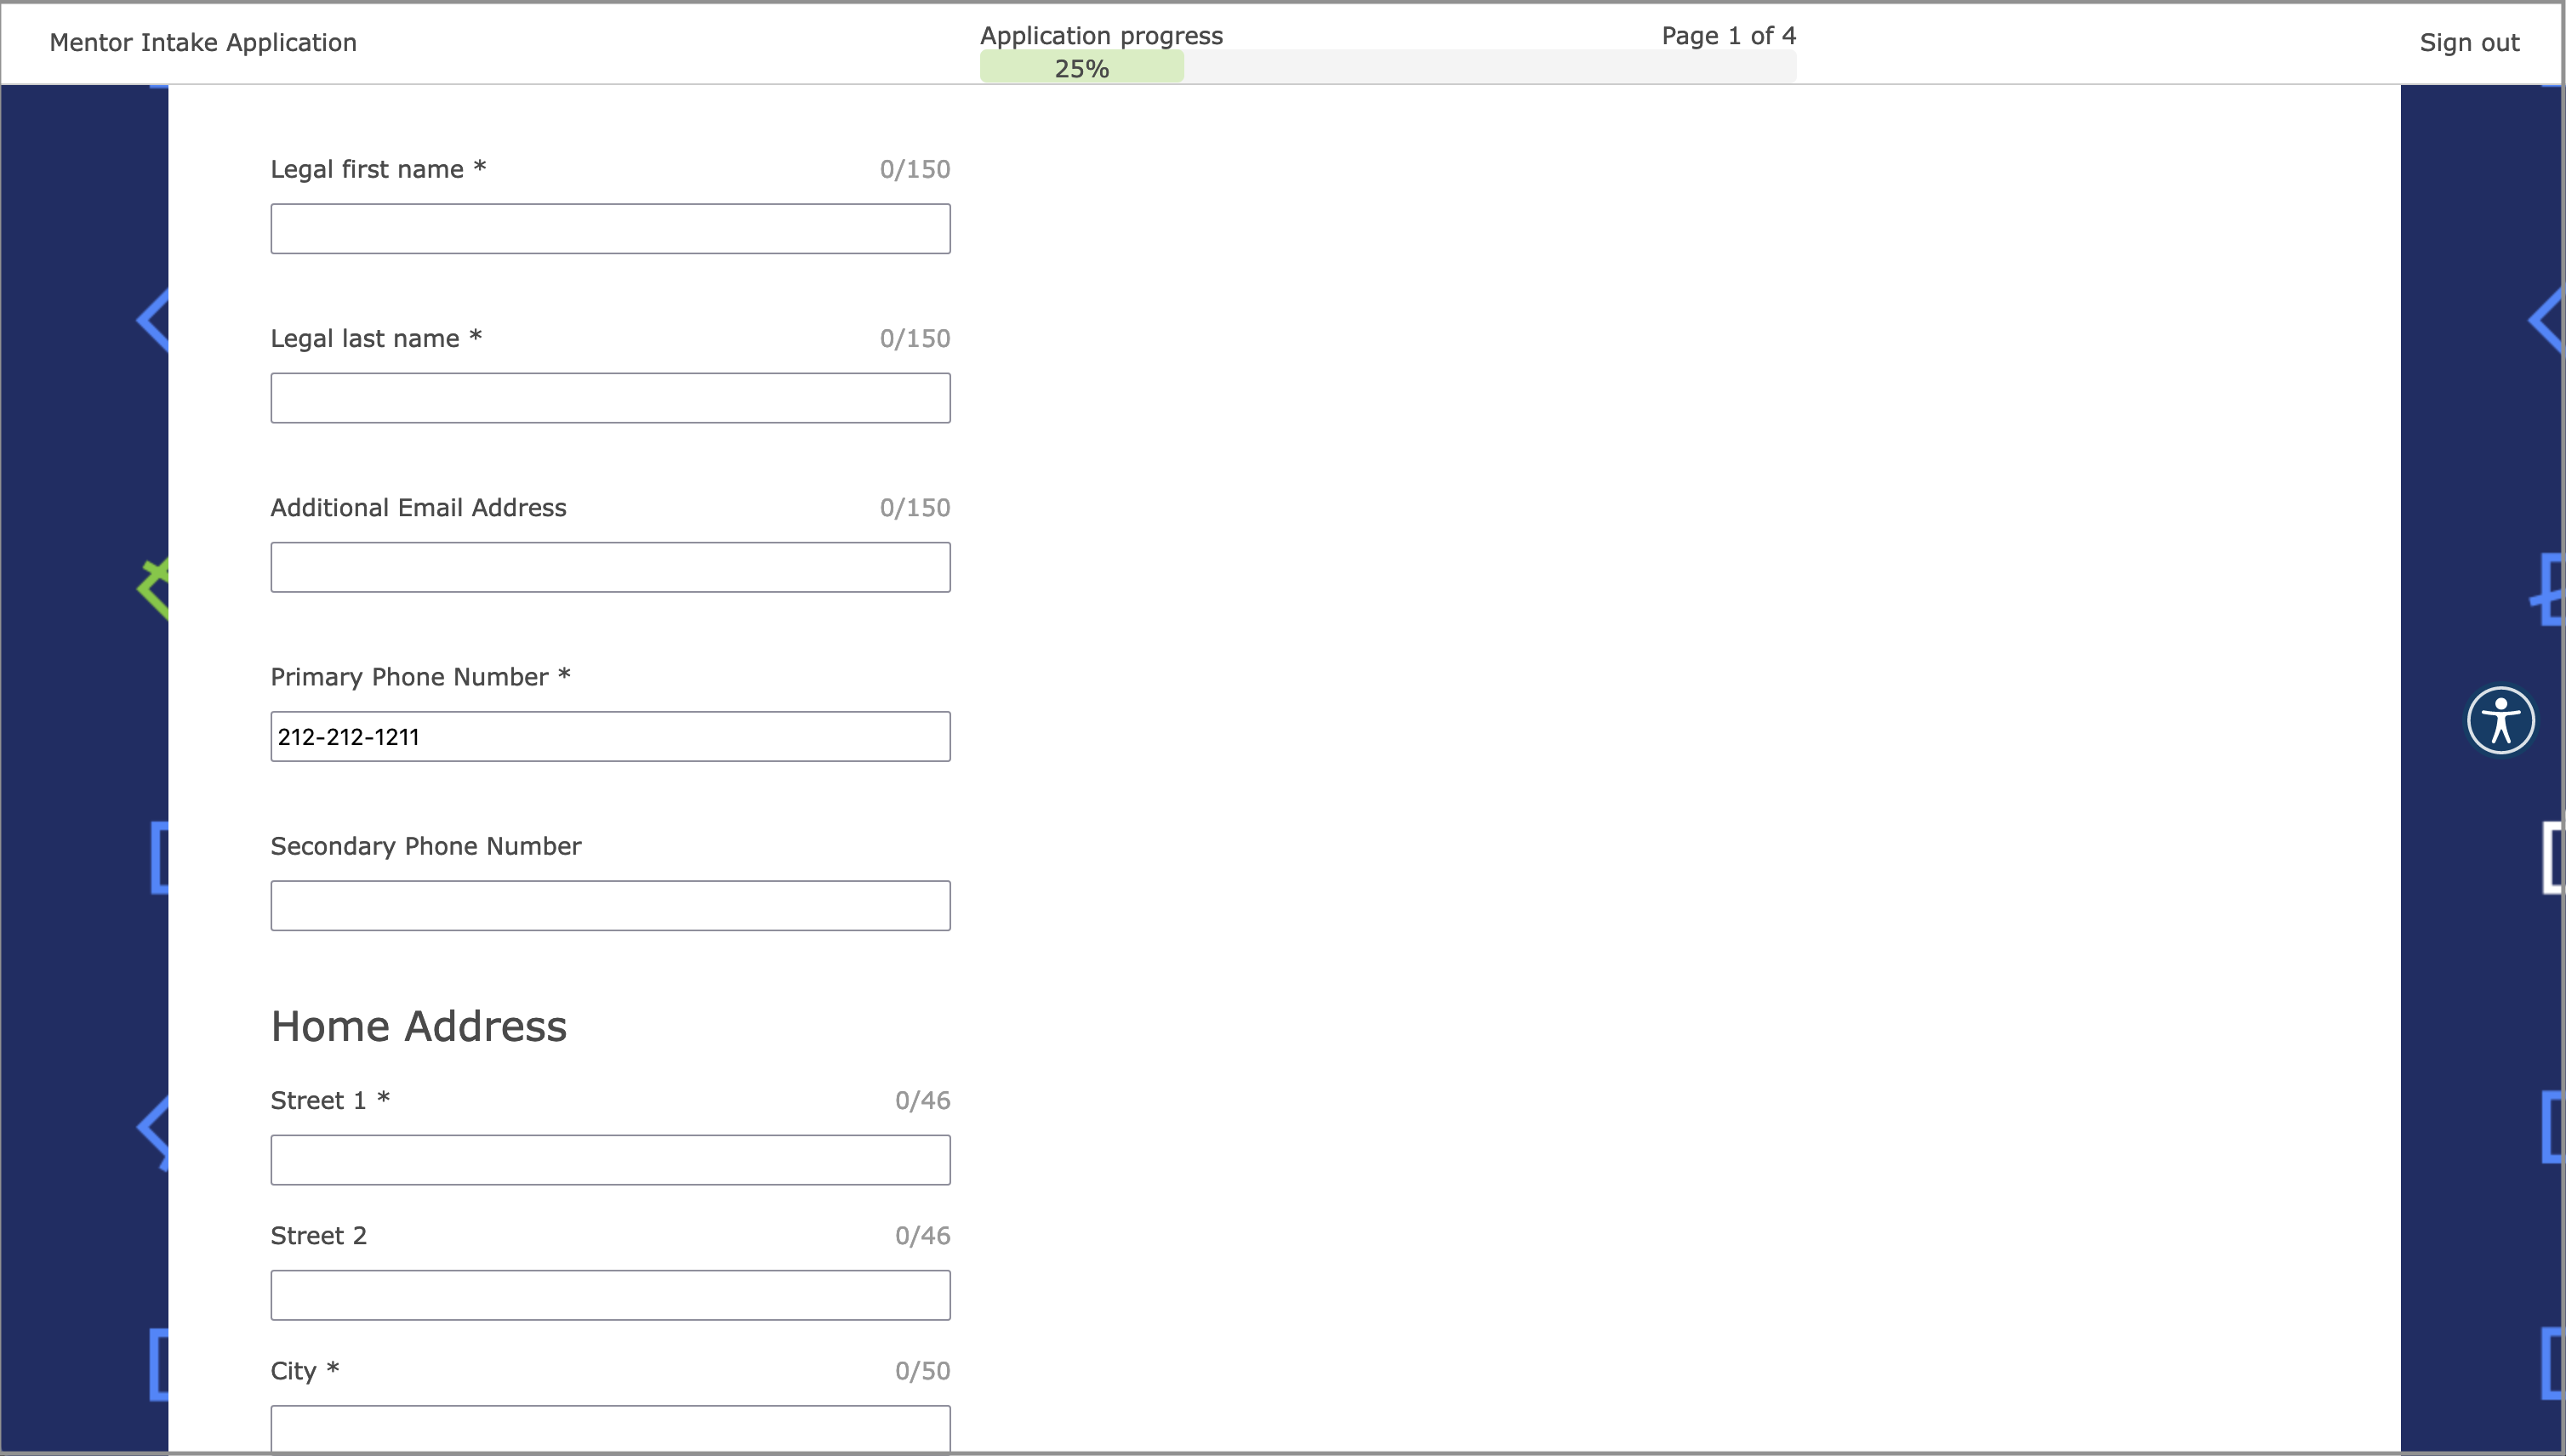Viewport: 2566px width, 1456px height.
Task: Click the Home Address heading
Action: 418,1027
